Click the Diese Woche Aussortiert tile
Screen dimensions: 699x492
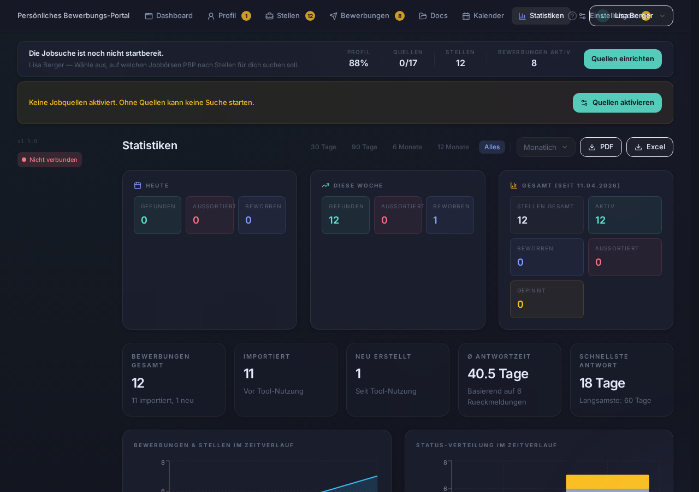(x=398, y=215)
